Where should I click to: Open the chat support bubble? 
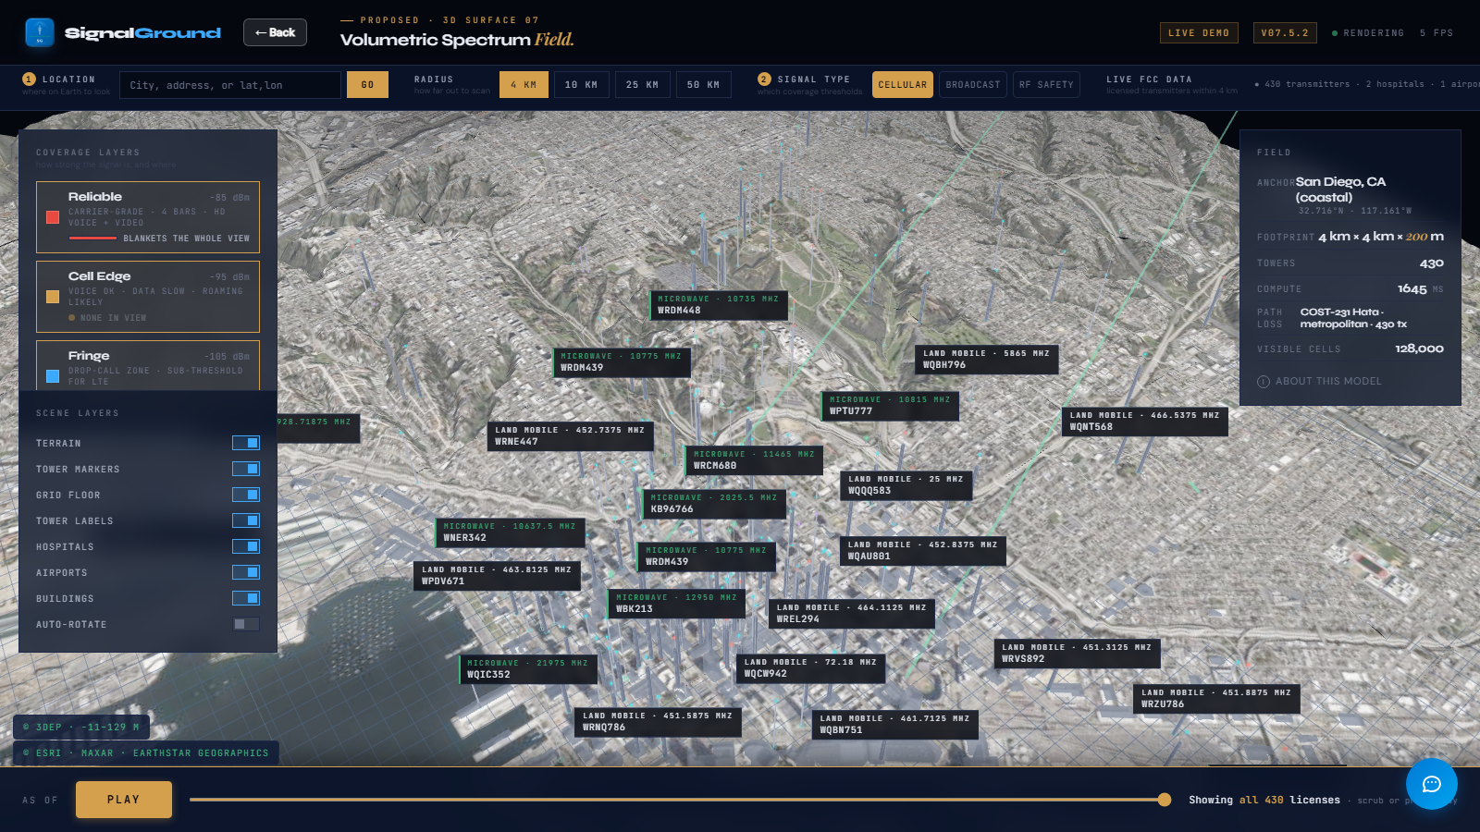tap(1432, 784)
